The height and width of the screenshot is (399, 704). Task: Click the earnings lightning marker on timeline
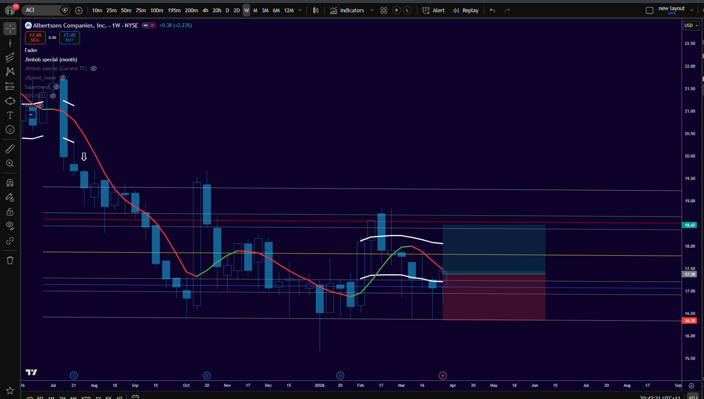pos(442,375)
